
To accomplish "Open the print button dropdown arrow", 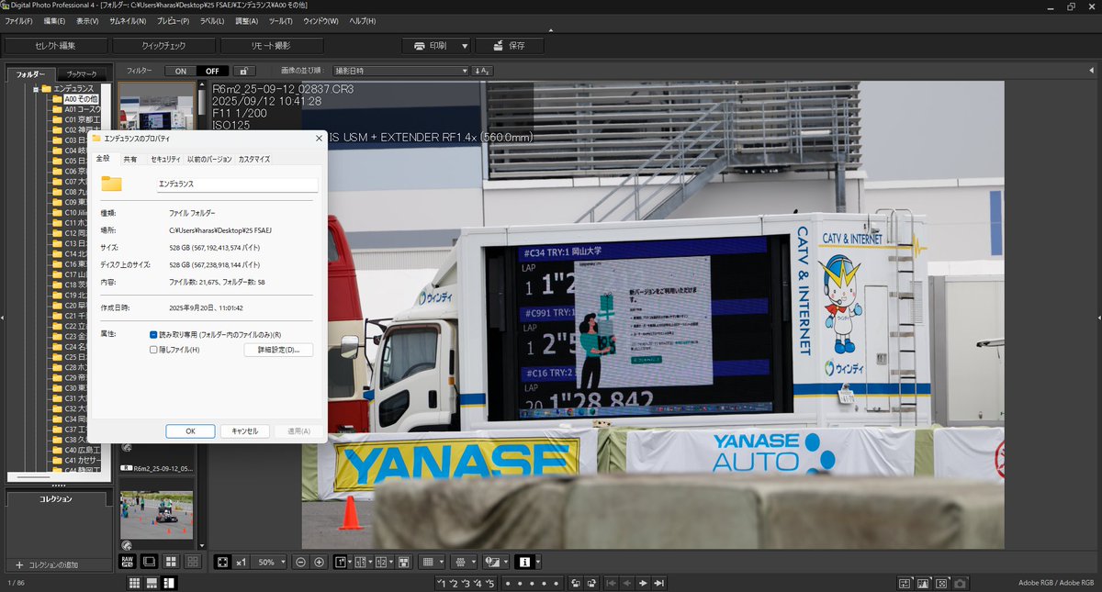I will point(465,45).
